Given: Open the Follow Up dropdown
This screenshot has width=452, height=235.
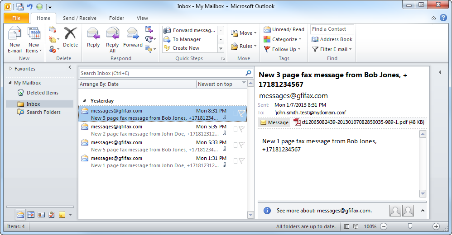Looking at the screenshot, I should [x=282, y=49].
